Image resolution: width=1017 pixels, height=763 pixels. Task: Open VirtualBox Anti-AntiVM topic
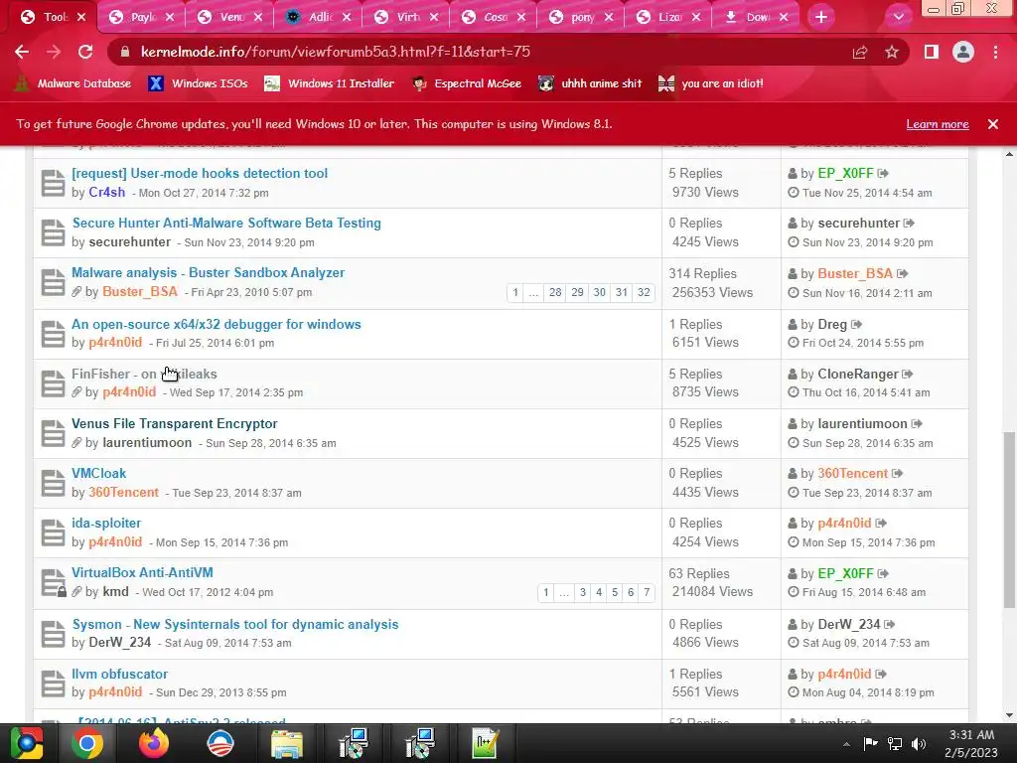click(142, 572)
